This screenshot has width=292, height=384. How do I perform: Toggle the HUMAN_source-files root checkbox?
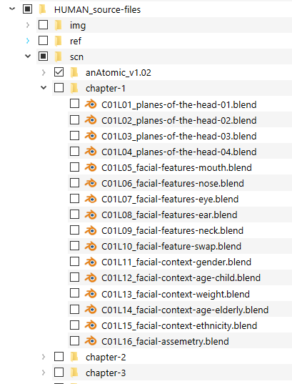27,9
